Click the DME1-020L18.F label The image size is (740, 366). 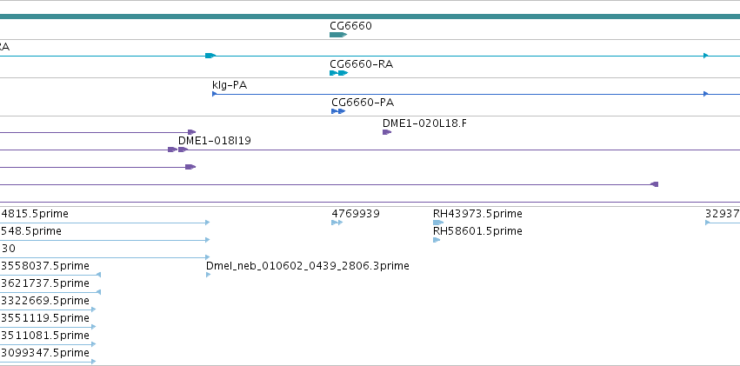(x=424, y=123)
